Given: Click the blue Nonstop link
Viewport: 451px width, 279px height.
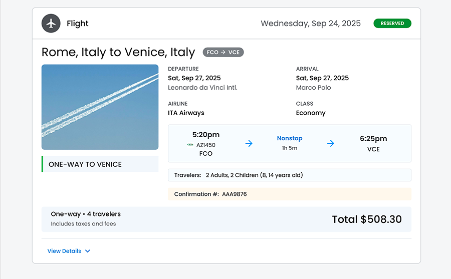Looking at the screenshot, I should [x=290, y=138].
